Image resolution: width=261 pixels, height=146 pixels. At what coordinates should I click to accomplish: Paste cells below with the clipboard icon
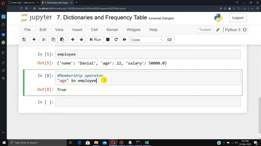click(x=62, y=40)
